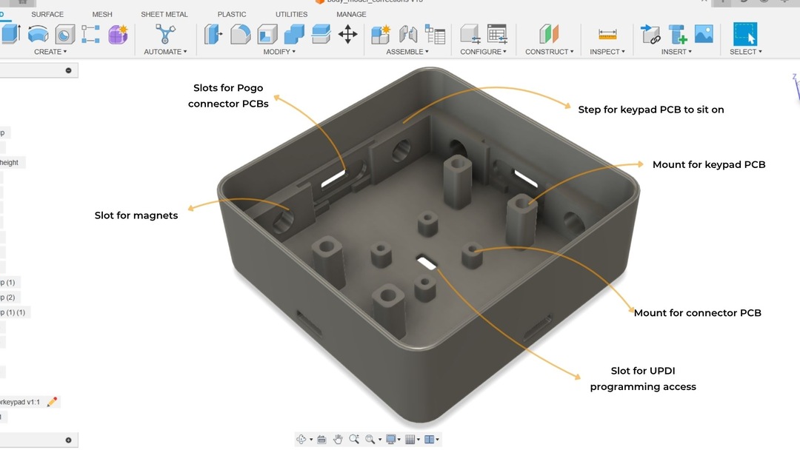The height and width of the screenshot is (450, 800).
Task: Click the Orbit navigation icon
Action: [x=301, y=439]
